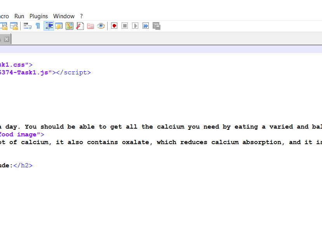This screenshot has width=322, height=241.
Task: Open the Run menu
Action: pyautogui.click(x=19, y=16)
